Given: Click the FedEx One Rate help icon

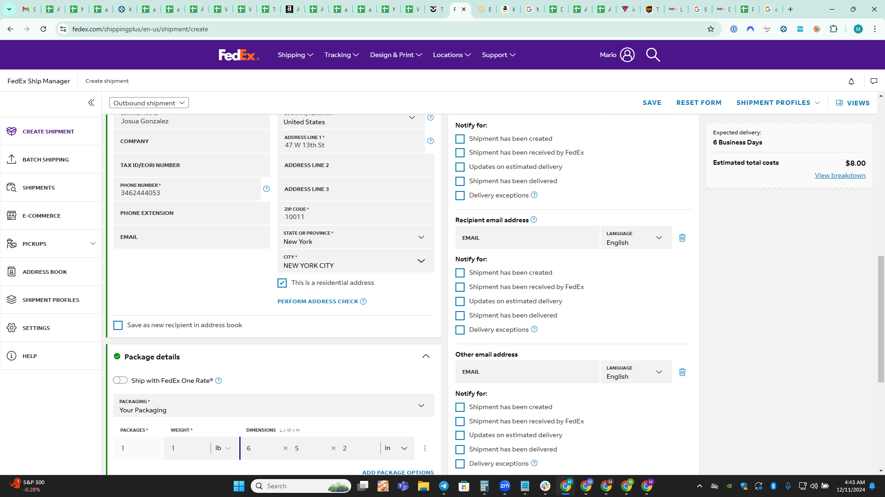Looking at the screenshot, I should click(x=218, y=381).
